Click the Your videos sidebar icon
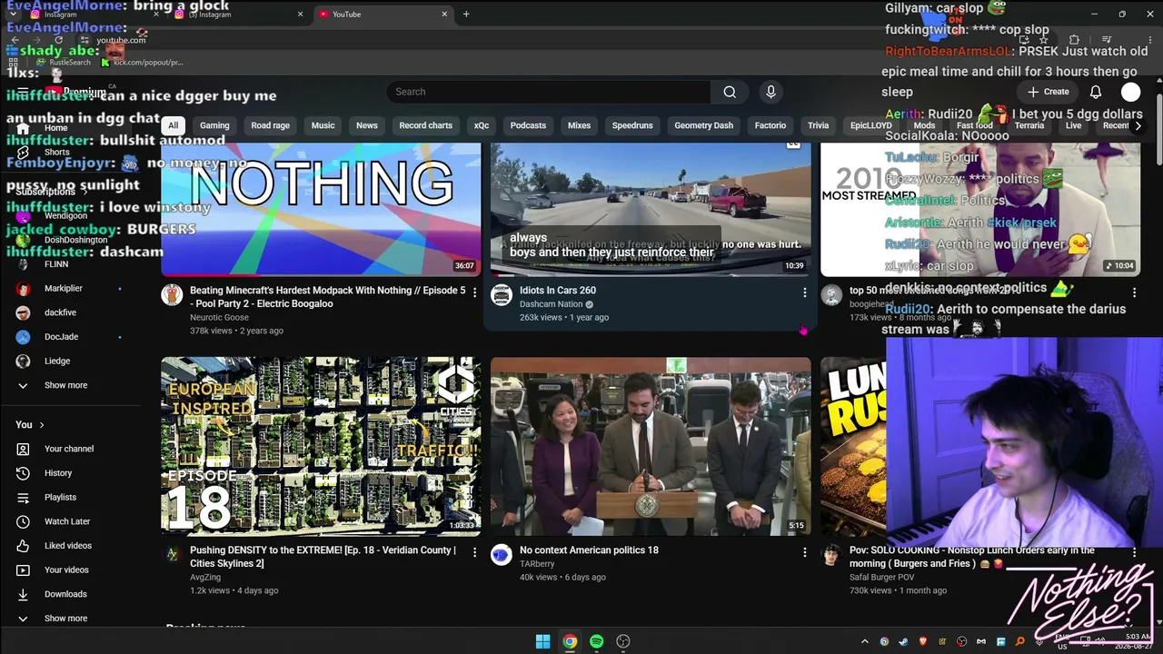The width and height of the screenshot is (1163, 654). 24,570
